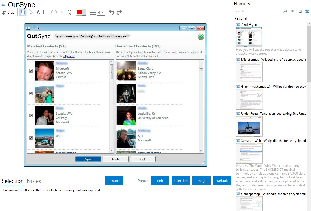Image resolution: width=311 pixels, height=211 pixels.
Task: Click the OutSync window title bar icon
Action: pos(28,28)
